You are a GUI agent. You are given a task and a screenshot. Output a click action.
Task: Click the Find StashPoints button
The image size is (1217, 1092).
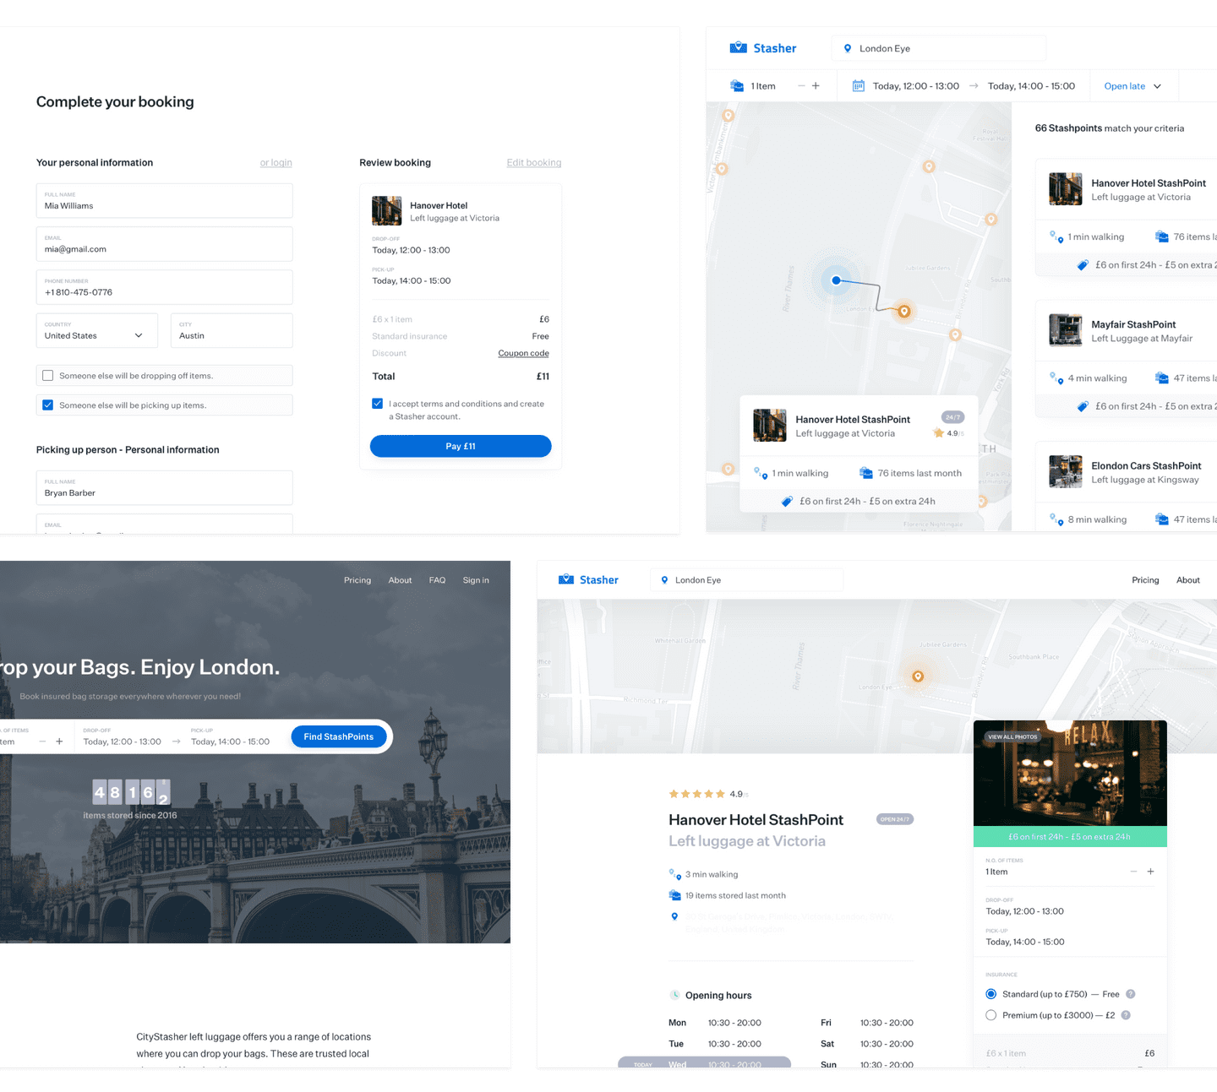point(339,736)
